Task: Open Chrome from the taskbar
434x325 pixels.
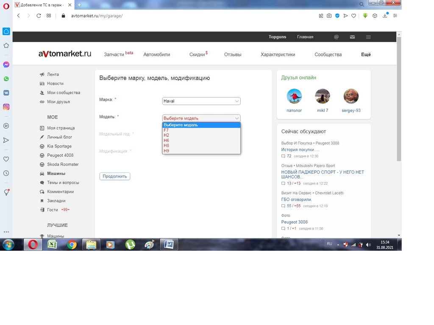Action: (72, 245)
